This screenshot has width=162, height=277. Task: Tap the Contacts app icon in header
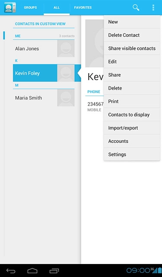[10, 7]
